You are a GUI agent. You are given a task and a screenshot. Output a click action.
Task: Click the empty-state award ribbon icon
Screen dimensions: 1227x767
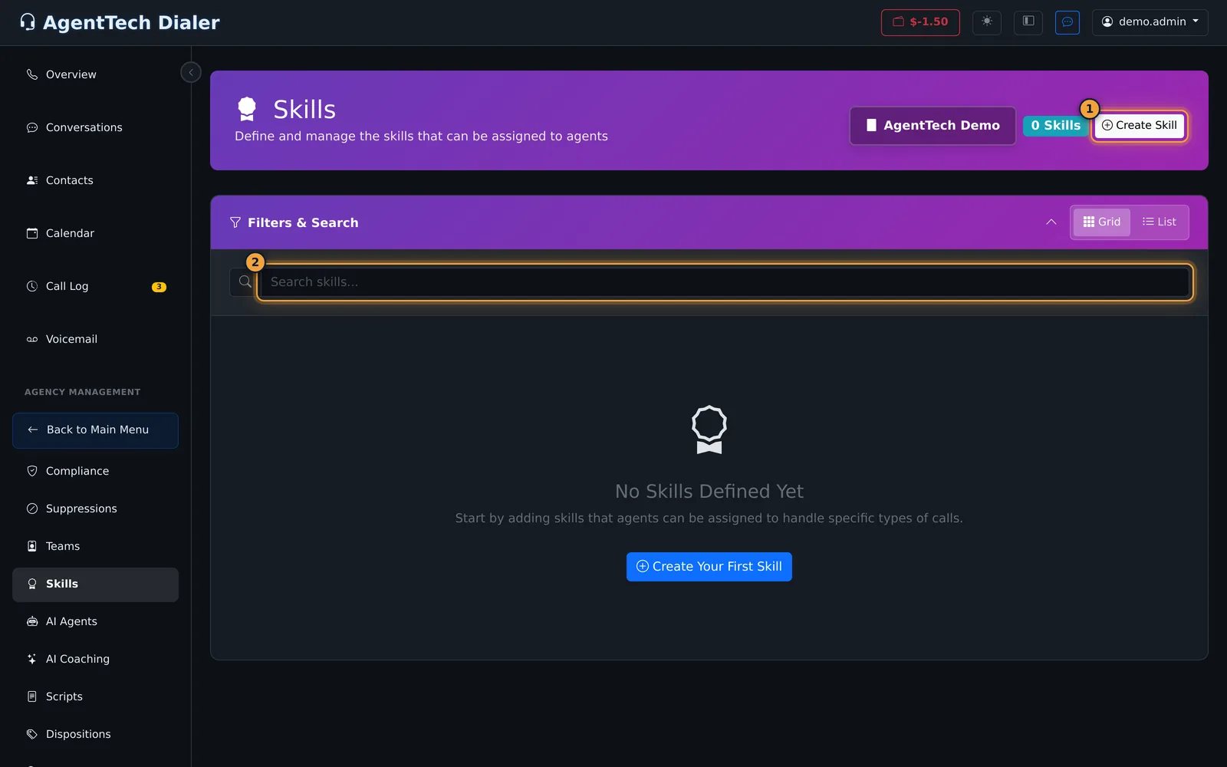(709, 430)
